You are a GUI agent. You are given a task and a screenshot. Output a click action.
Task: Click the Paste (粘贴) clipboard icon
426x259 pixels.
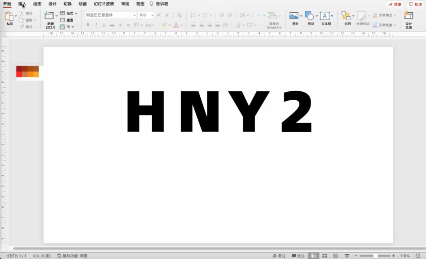(x=9, y=16)
